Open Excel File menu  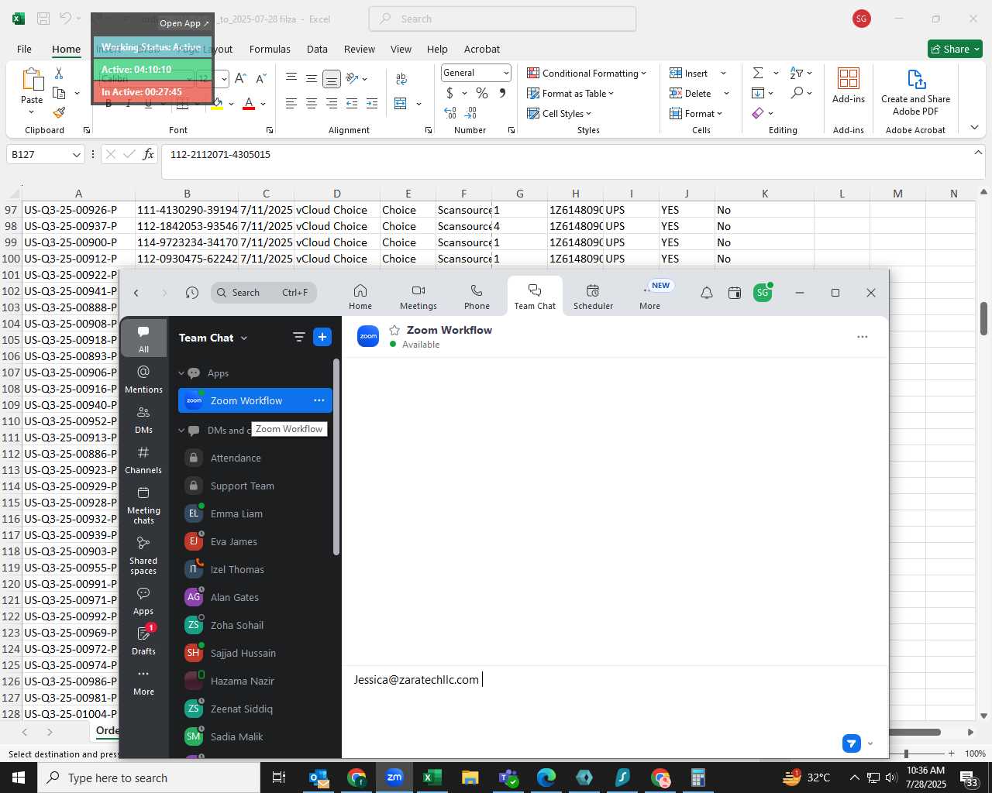pyautogui.click(x=24, y=49)
